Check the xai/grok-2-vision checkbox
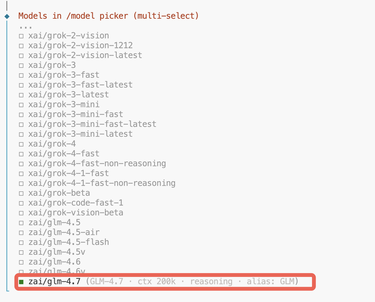This screenshot has height=302, width=375. coord(21,36)
